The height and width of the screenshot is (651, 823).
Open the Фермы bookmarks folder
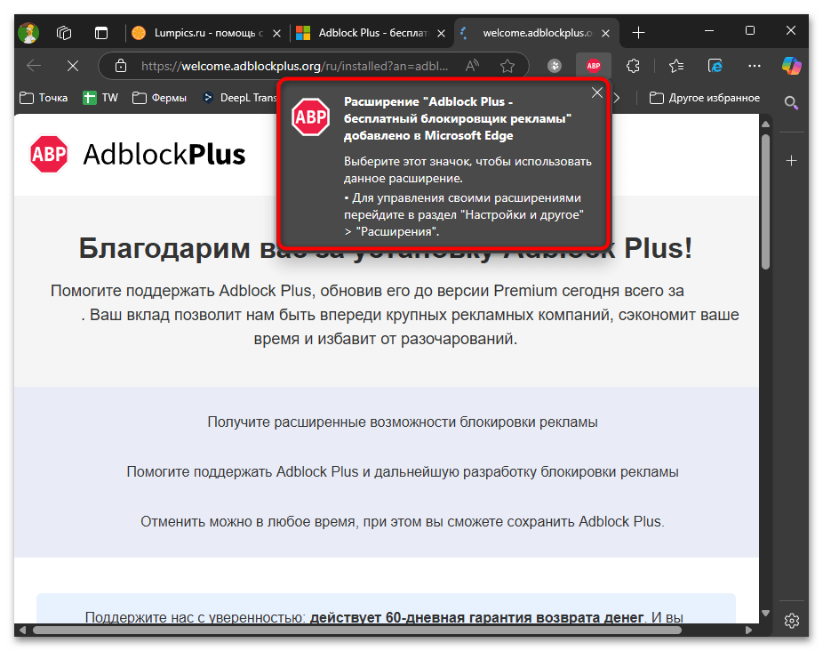(x=160, y=98)
